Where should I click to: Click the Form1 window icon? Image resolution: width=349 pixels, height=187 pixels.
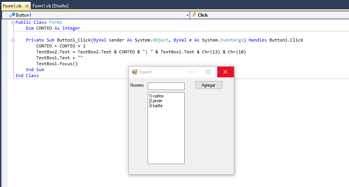pyautogui.click(x=135, y=72)
